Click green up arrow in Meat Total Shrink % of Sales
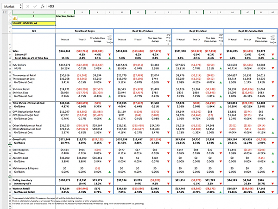The height and width of the screenshot is (209, 278). (x=221, y=107)
